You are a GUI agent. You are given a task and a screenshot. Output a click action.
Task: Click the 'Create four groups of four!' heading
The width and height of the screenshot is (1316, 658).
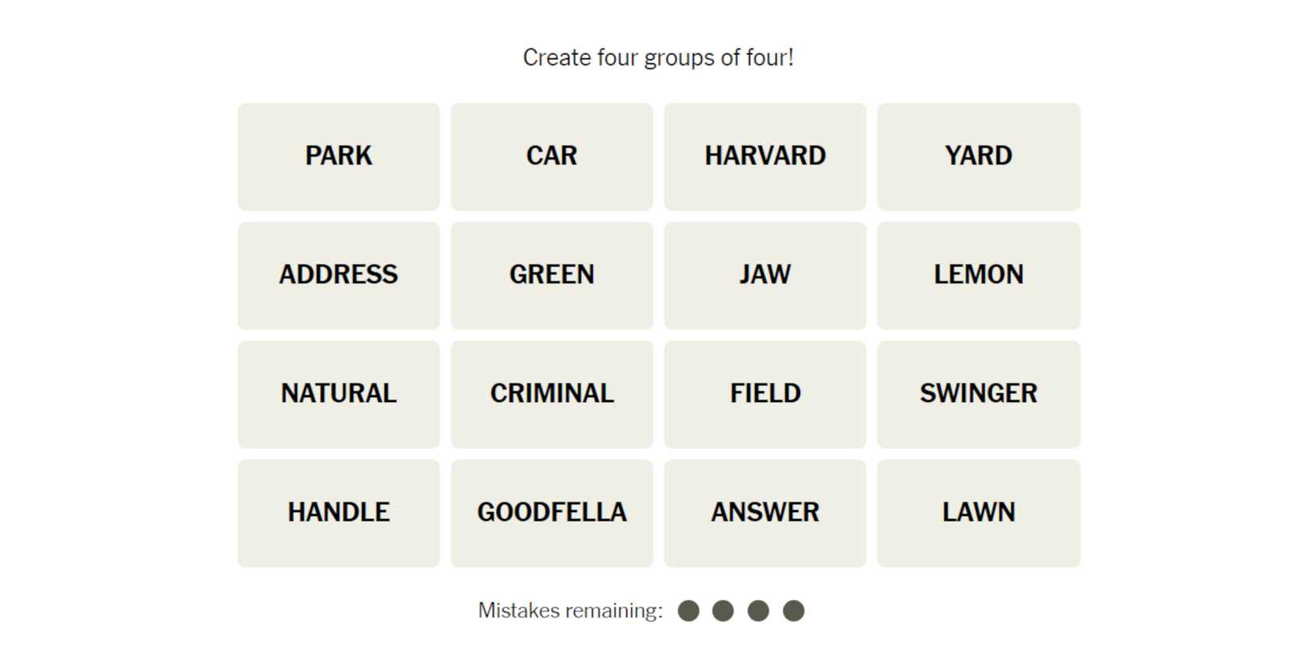click(658, 57)
